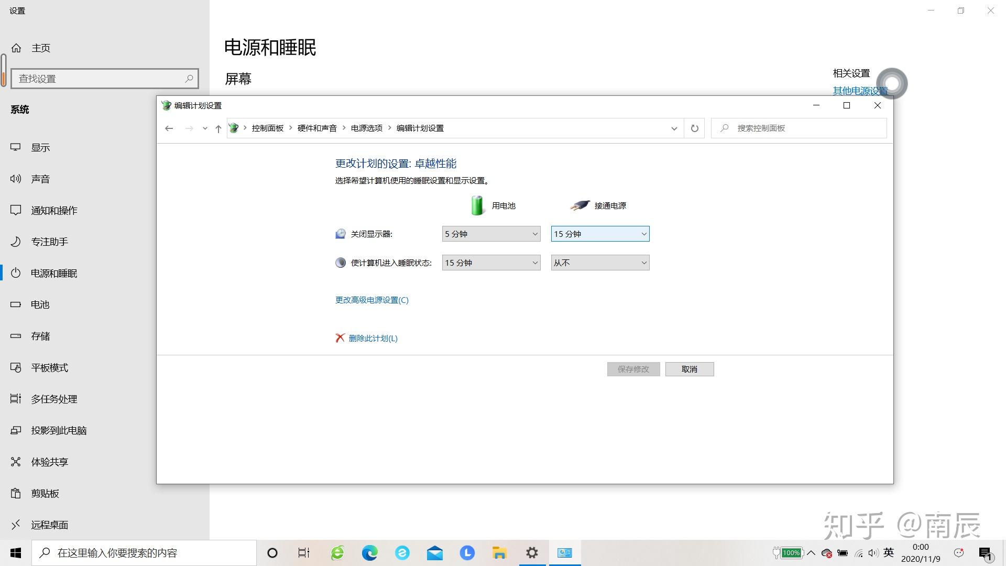Select 显示 in Settings sidebar
Screen dimensions: 1006x566
click(105, 148)
